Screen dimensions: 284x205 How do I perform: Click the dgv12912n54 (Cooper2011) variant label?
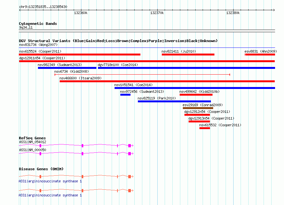click(x=207, y=112)
